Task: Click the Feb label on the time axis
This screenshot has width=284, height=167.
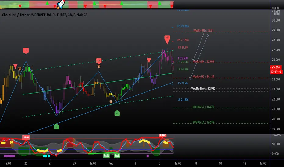Action: [111, 163]
